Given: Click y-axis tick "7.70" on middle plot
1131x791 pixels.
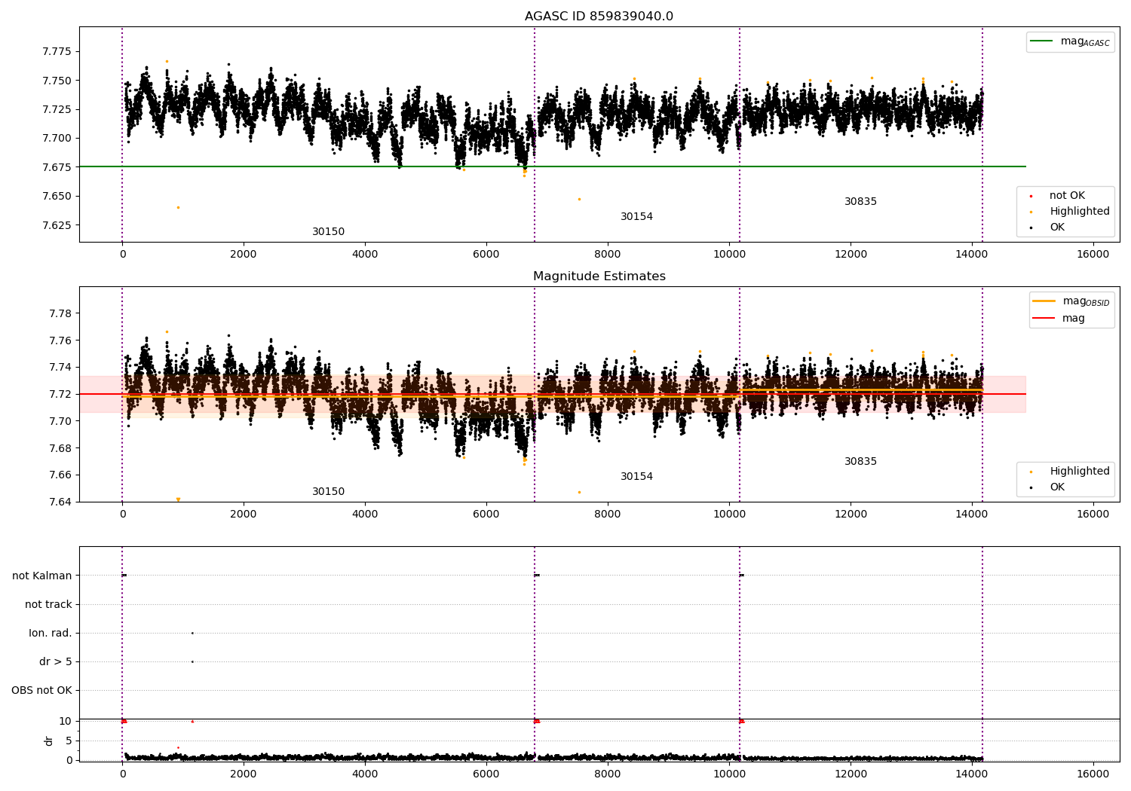Looking at the screenshot, I should click(x=60, y=421).
